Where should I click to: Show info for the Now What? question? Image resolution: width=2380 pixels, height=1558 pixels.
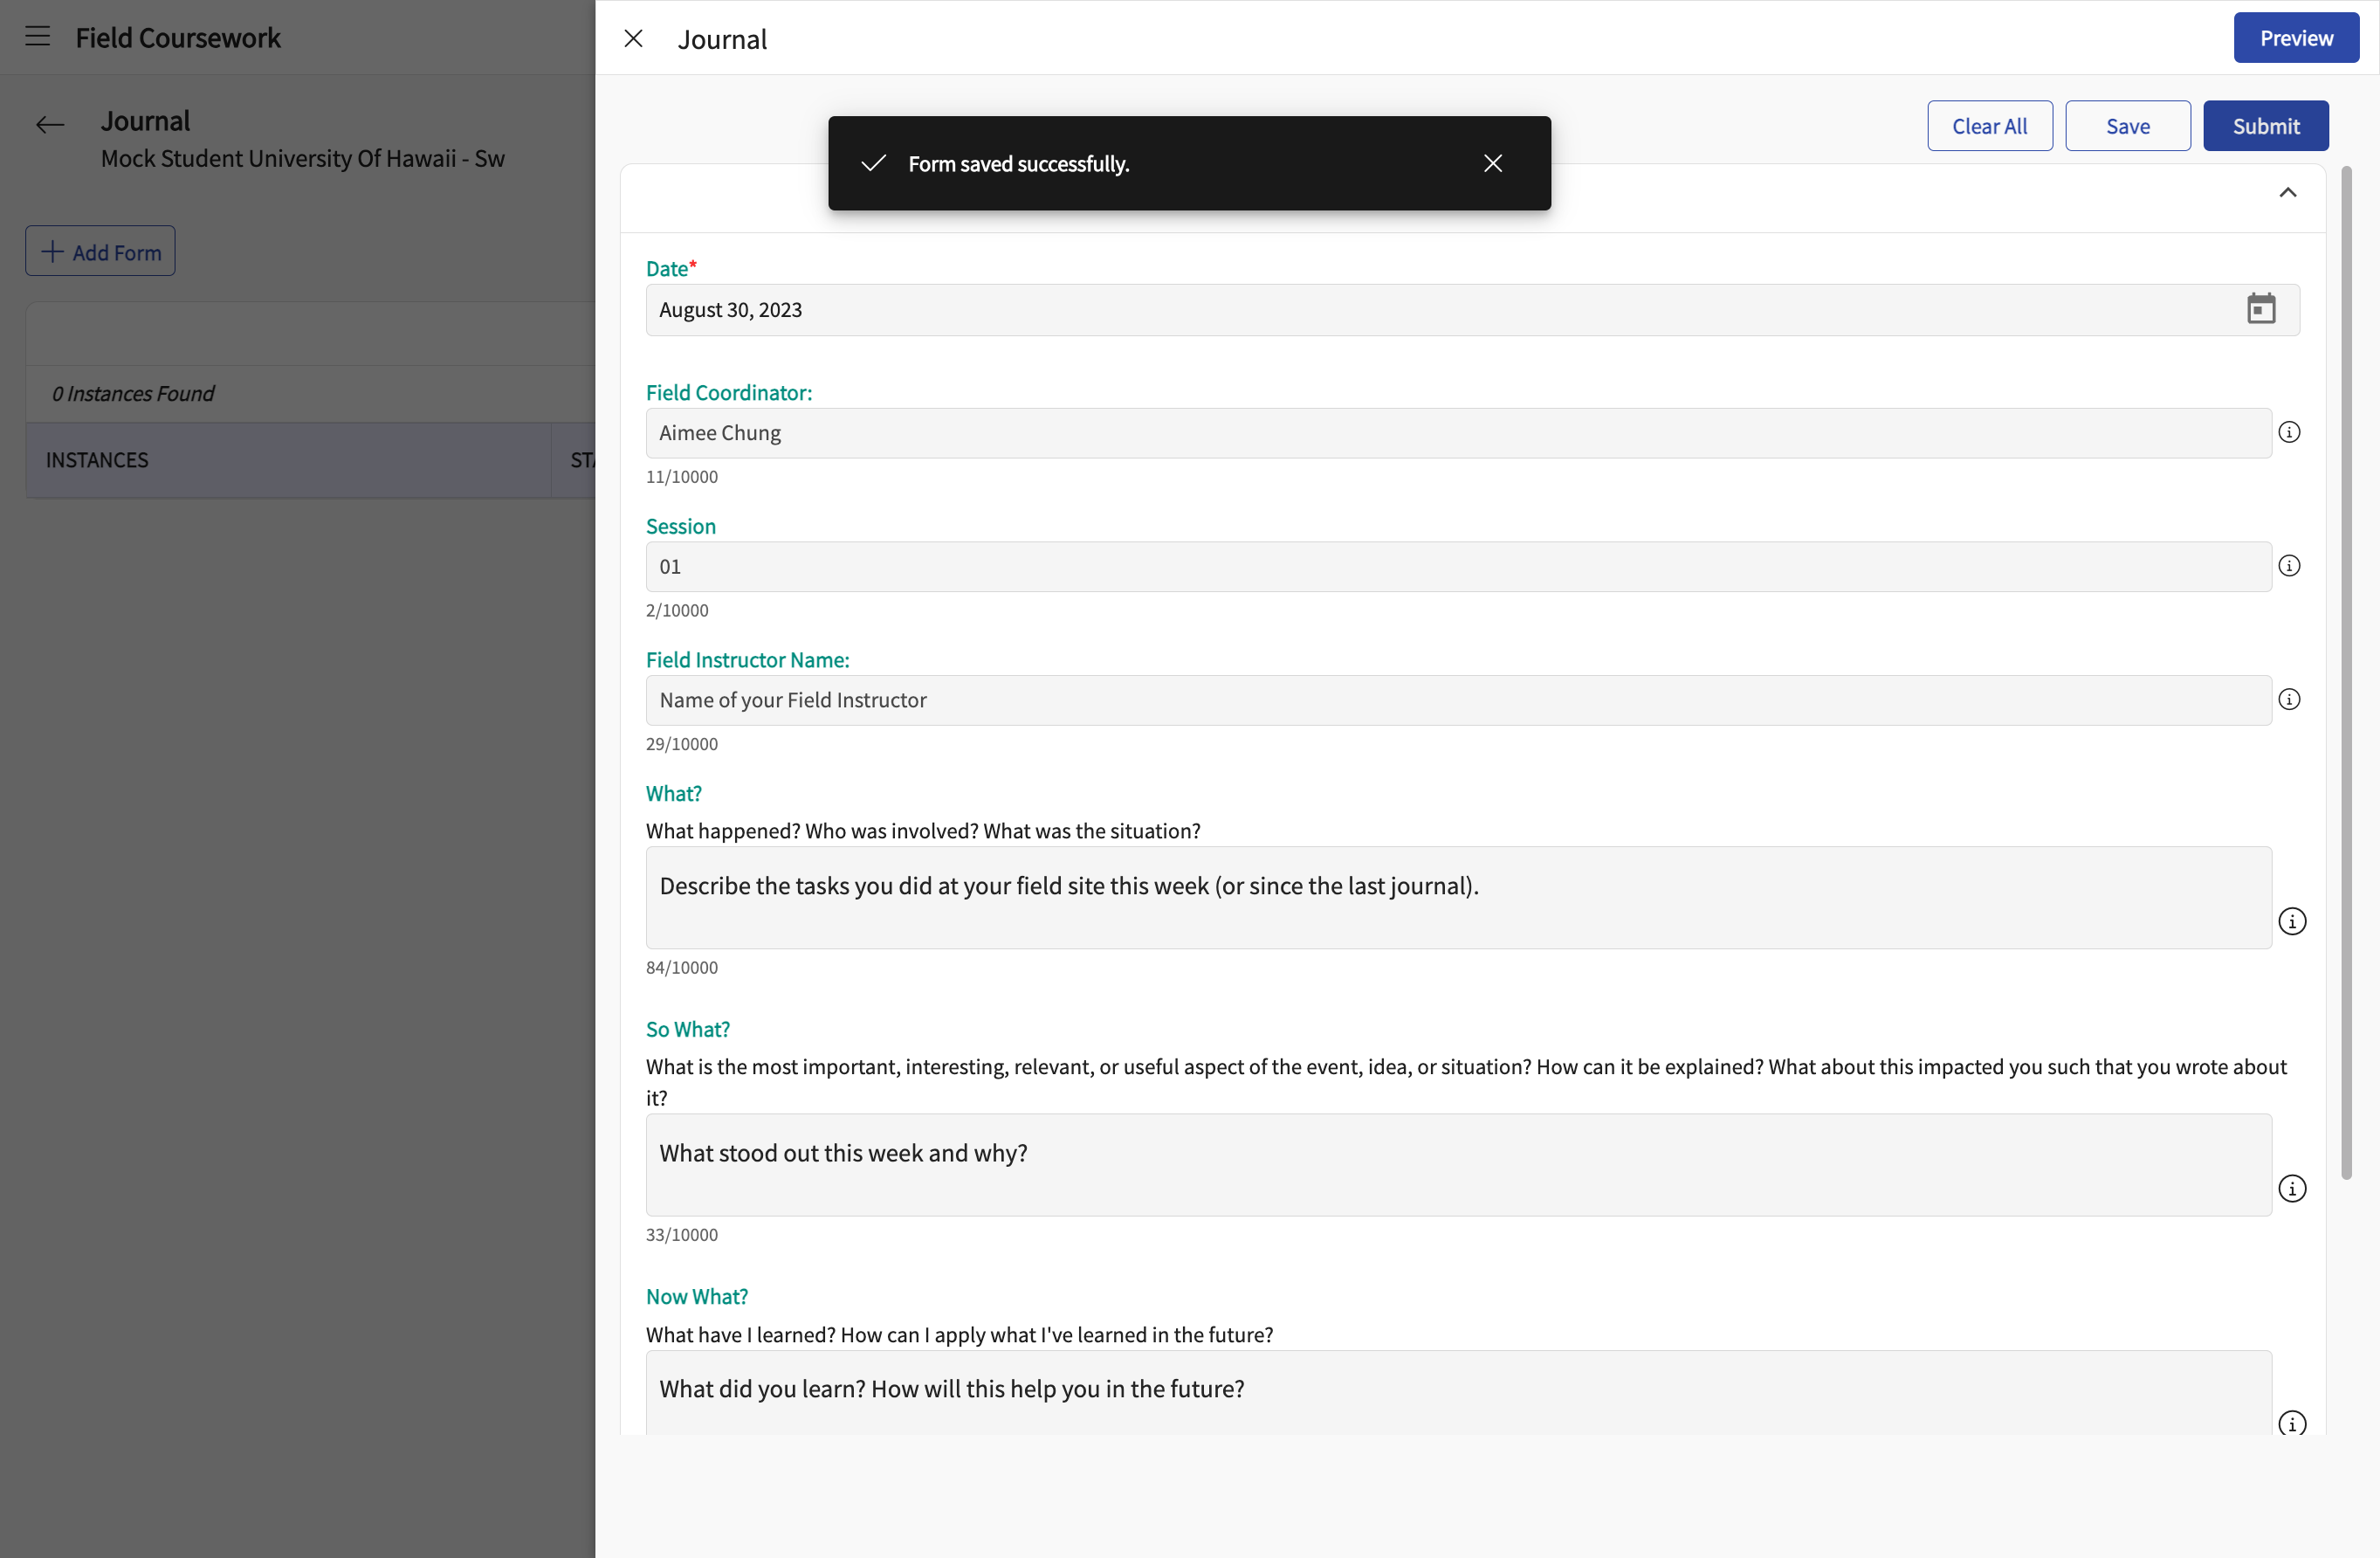(2292, 1423)
